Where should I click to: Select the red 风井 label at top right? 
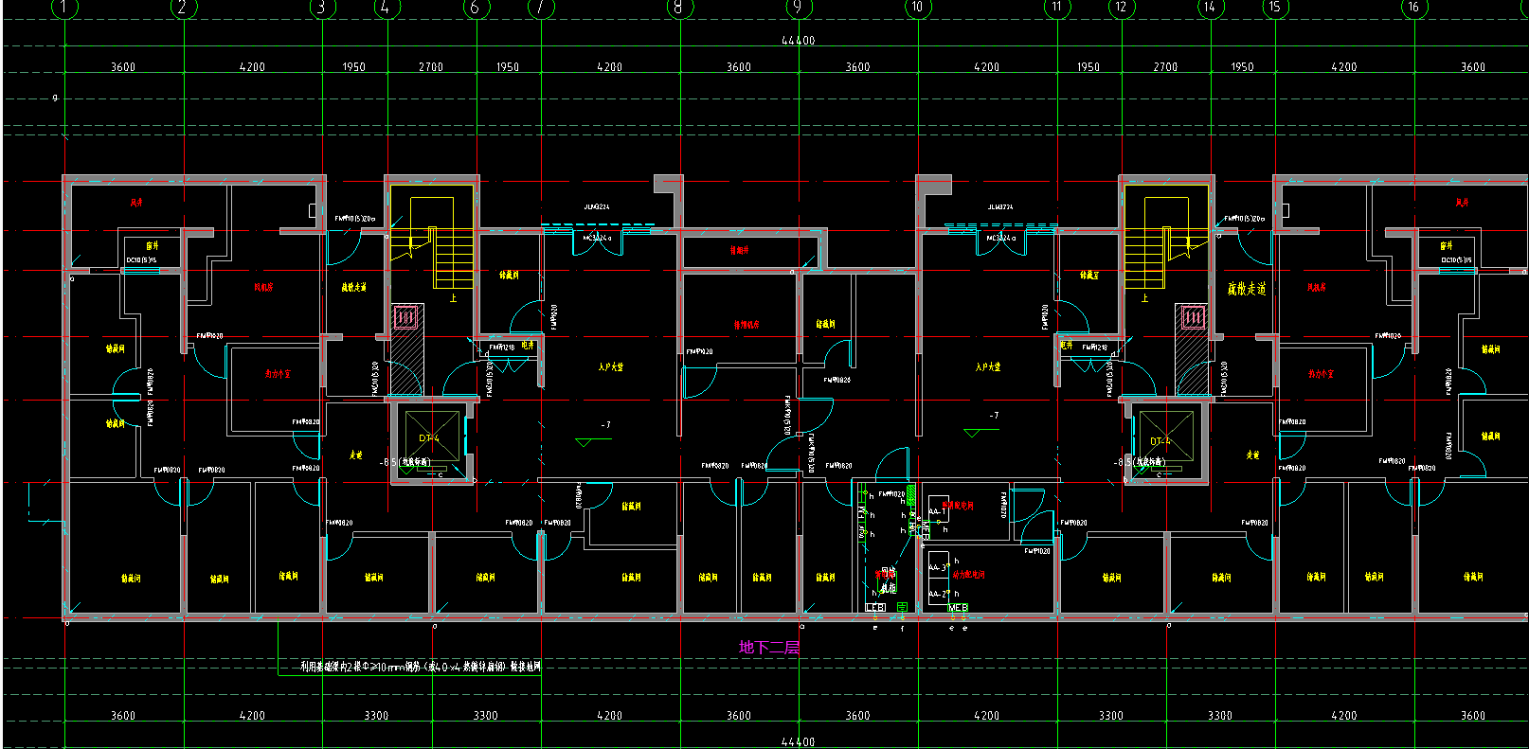coord(1463,203)
